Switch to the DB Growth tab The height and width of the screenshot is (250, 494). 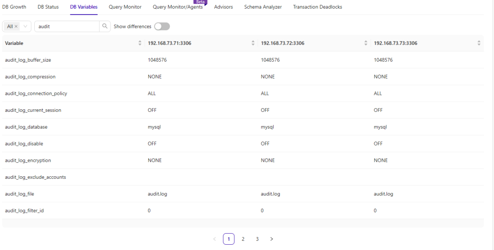coord(14,7)
